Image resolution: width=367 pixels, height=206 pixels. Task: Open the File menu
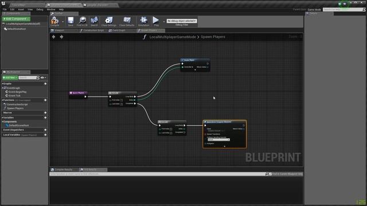tap(5, 10)
